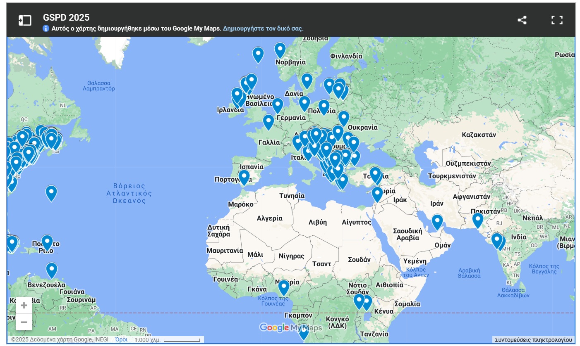
Task: Click the GSPD 2025 map title
Action: (66, 17)
